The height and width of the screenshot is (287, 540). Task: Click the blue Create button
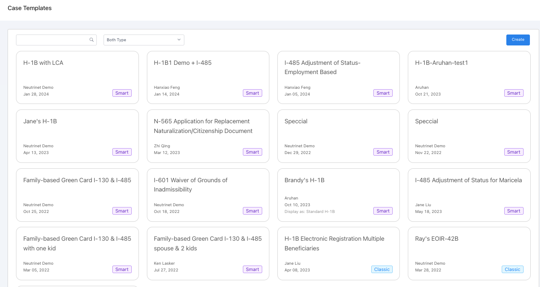[518, 40]
